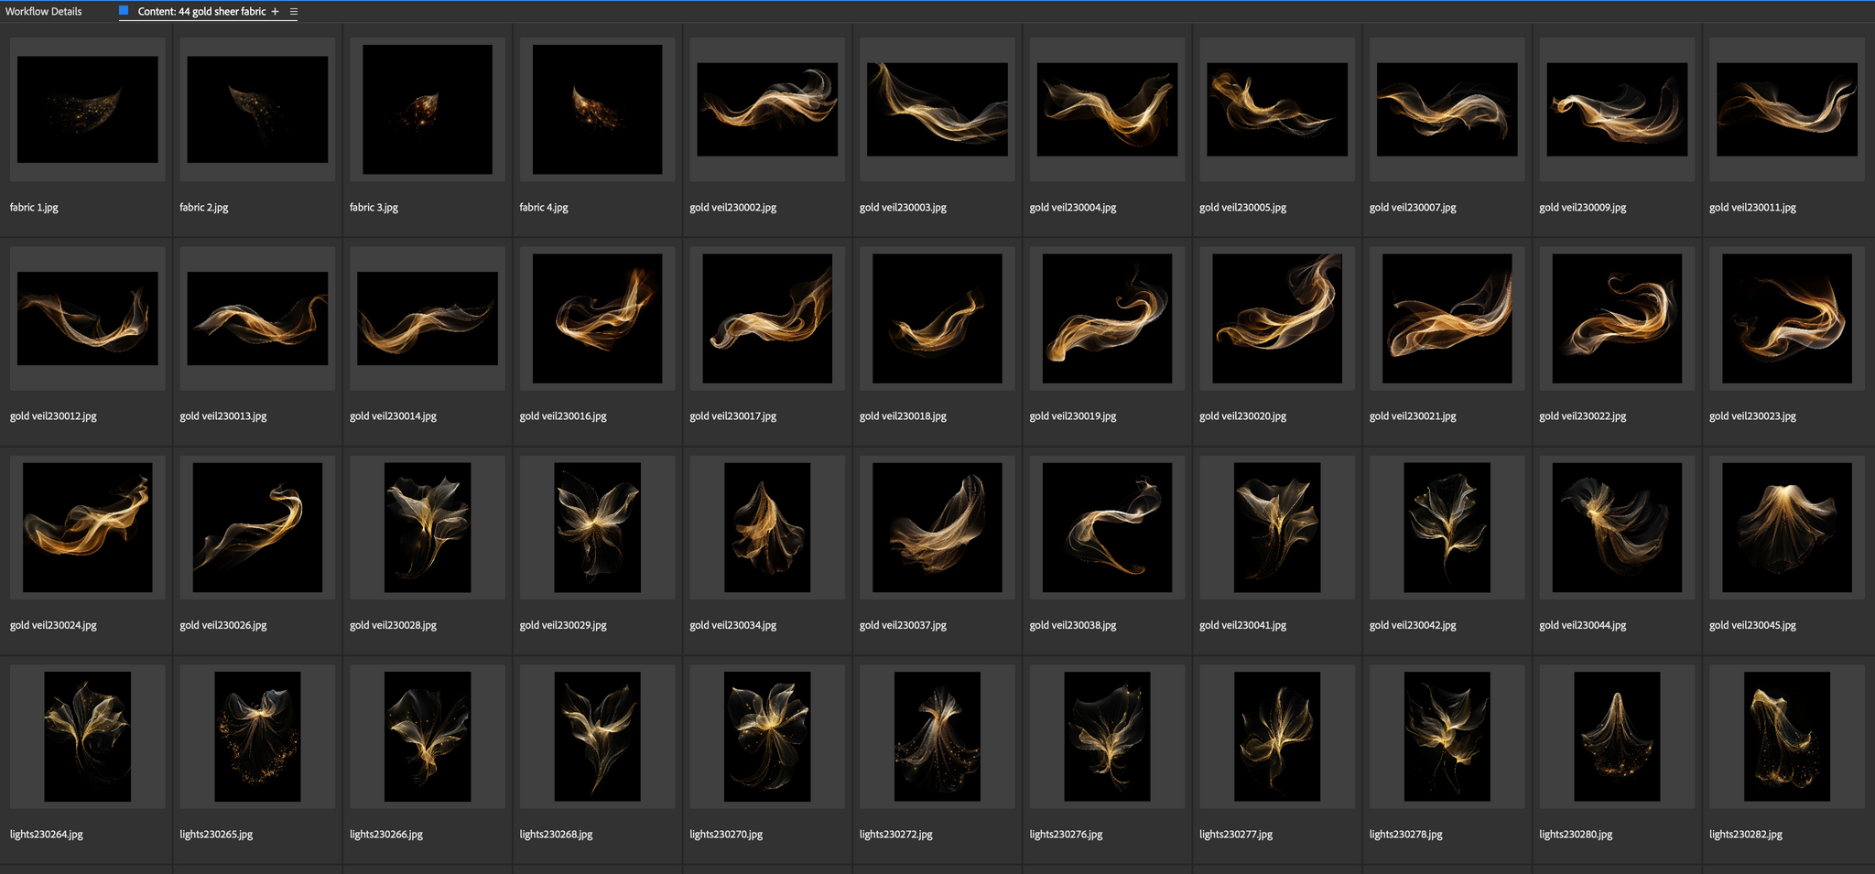1875x874 pixels.
Task: Open the Content panel hamburger menu
Action: (x=294, y=12)
